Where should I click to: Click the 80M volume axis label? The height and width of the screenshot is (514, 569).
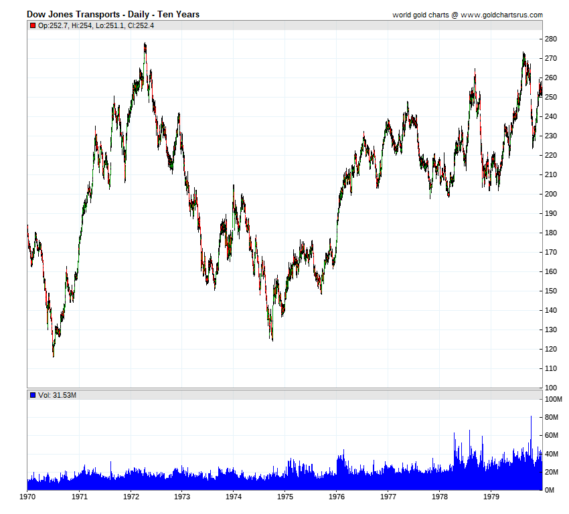pyautogui.click(x=552, y=417)
